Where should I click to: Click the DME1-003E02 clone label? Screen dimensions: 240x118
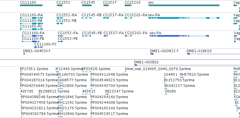click(146, 62)
